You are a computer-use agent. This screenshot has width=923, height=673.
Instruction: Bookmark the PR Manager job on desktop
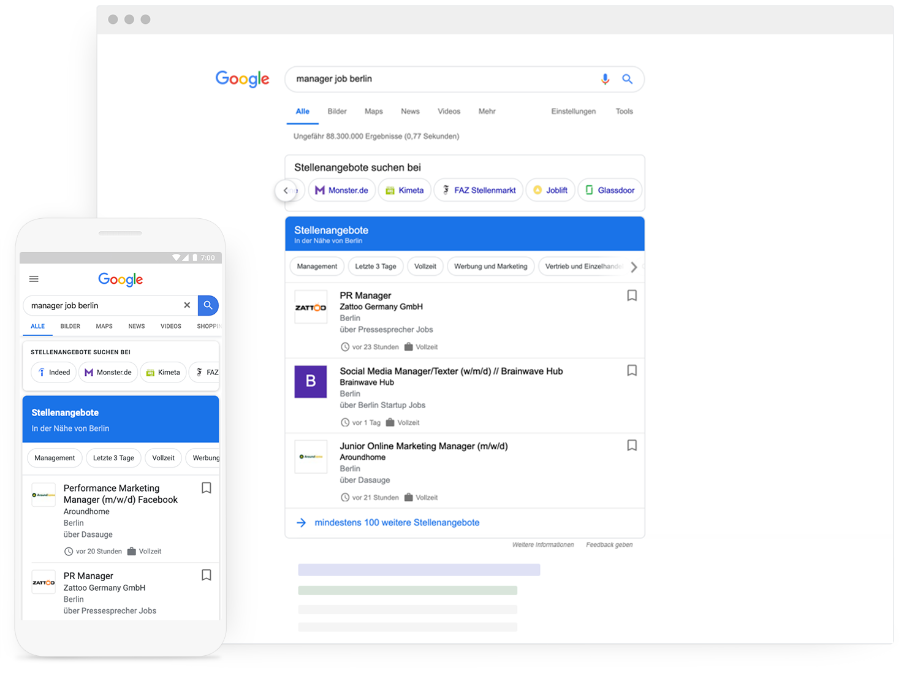click(x=632, y=295)
